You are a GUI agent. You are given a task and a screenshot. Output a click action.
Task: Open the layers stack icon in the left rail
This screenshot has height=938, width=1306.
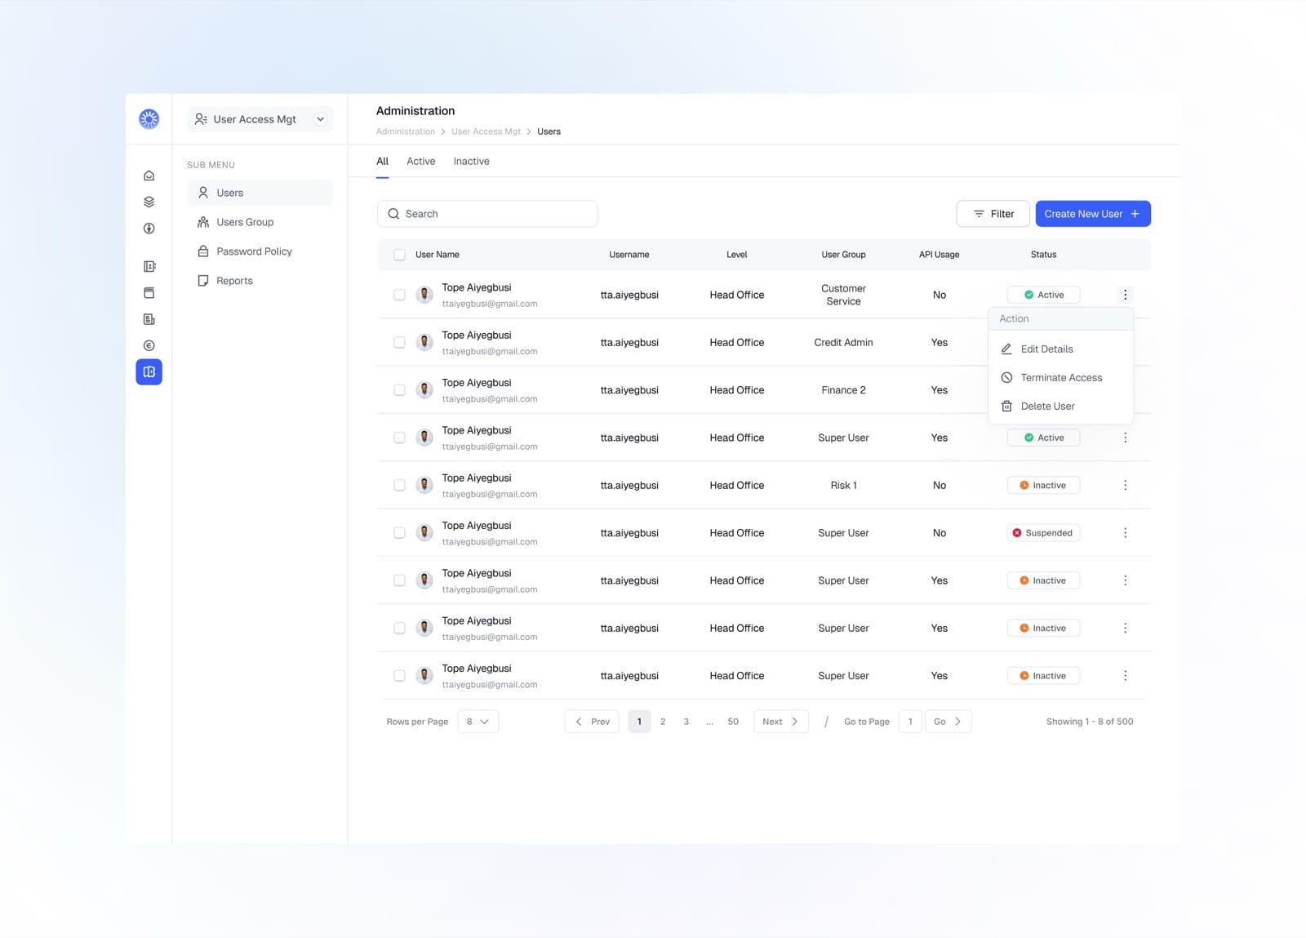tap(149, 202)
